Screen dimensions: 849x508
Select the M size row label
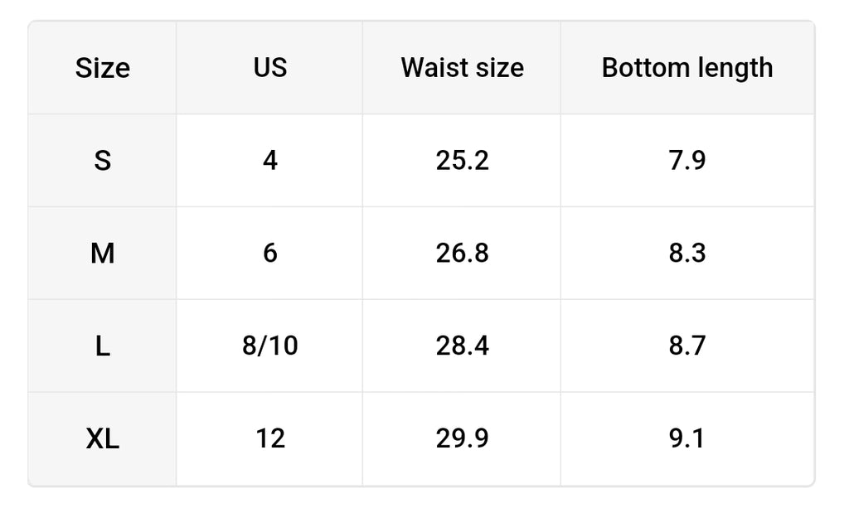[102, 254]
